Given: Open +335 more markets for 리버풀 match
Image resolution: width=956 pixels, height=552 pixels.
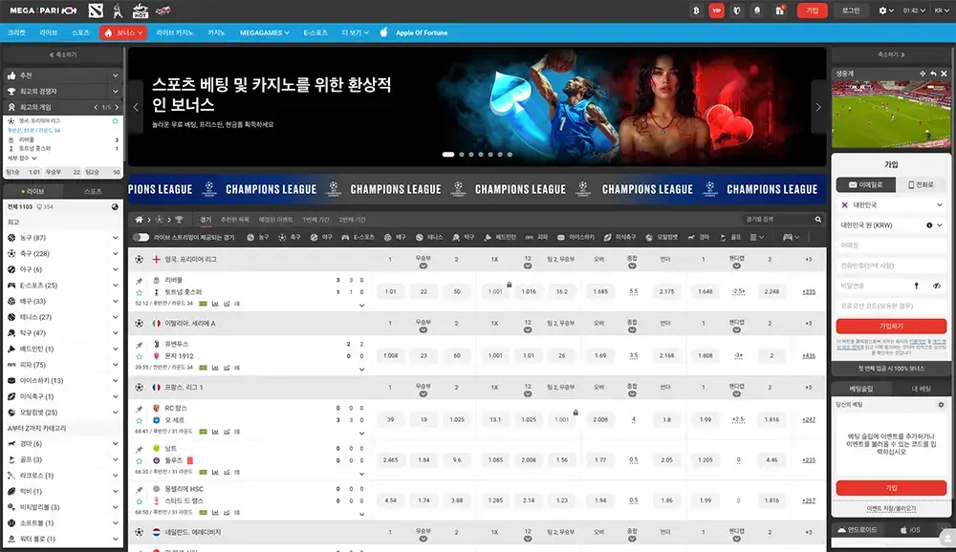Looking at the screenshot, I should [x=809, y=292].
